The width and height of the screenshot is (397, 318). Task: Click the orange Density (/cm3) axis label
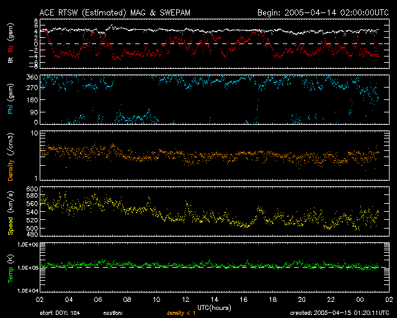pos(11,156)
